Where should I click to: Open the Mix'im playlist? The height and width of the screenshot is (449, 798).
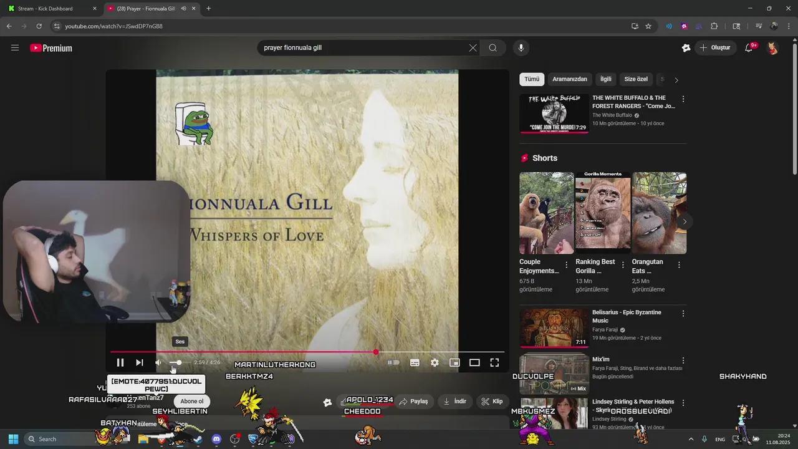coord(554,373)
